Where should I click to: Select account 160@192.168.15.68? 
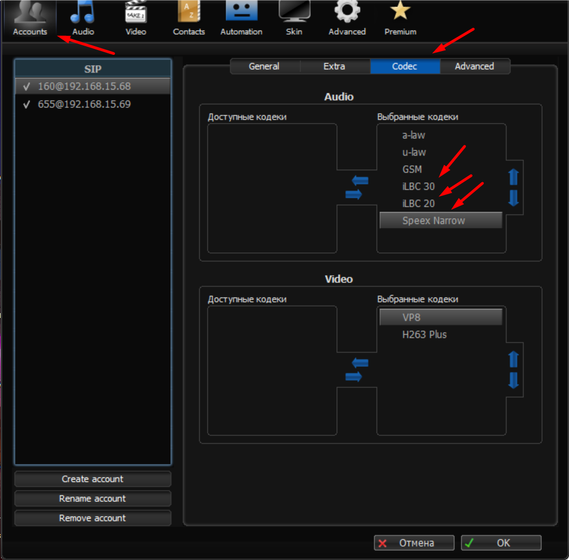[x=93, y=86]
